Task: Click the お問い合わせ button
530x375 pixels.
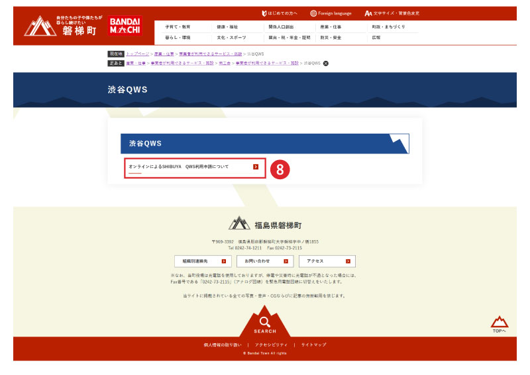Action: click(264, 261)
